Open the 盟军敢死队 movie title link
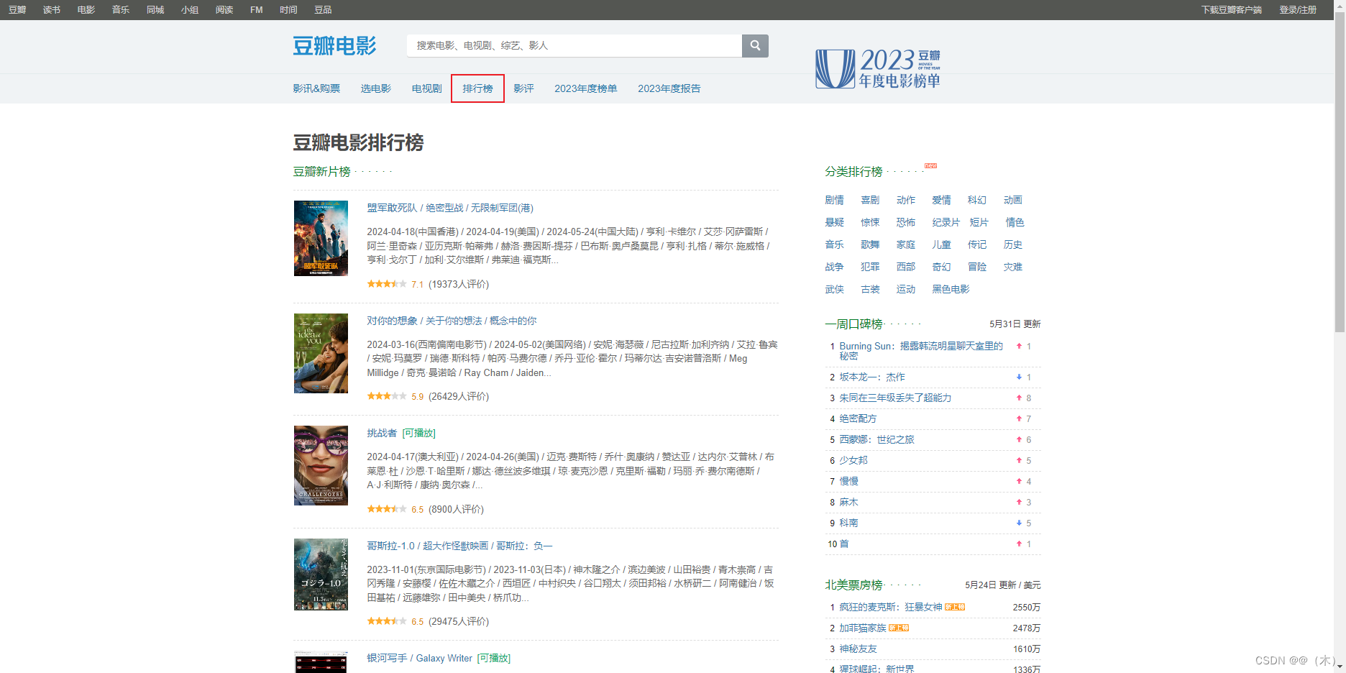Screen dimensions: 1346x673 tap(450, 208)
